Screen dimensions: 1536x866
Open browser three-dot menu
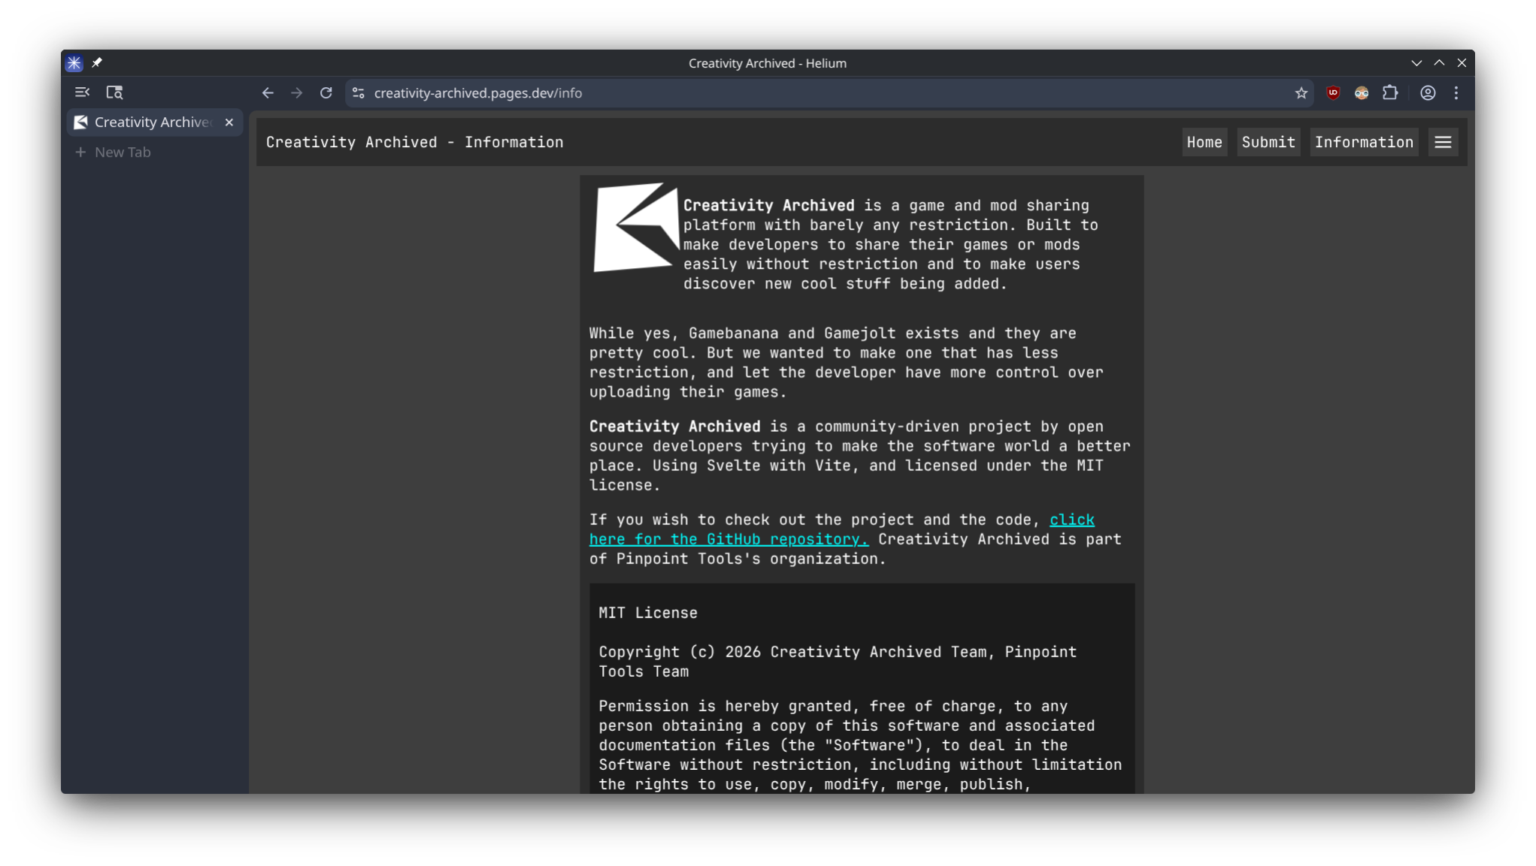(1456, 93)
